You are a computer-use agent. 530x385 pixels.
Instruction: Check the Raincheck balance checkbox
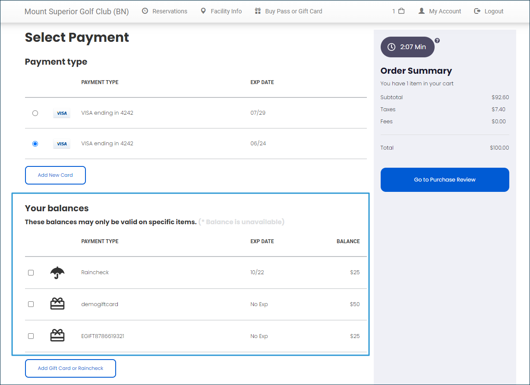pos(31,272)
